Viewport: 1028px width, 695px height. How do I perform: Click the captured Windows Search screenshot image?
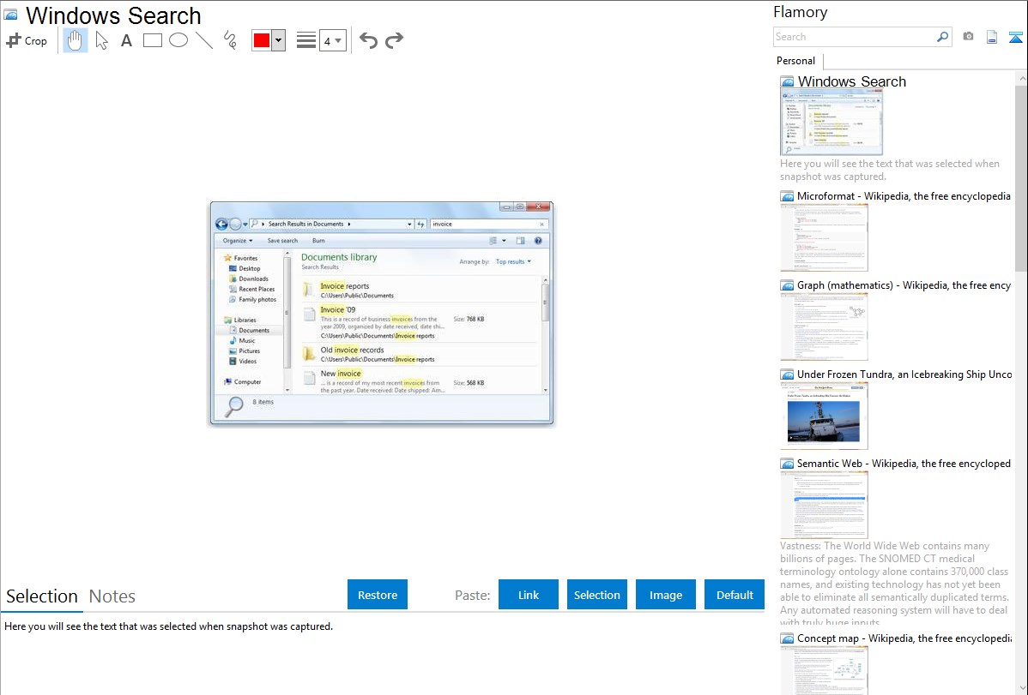381,314
